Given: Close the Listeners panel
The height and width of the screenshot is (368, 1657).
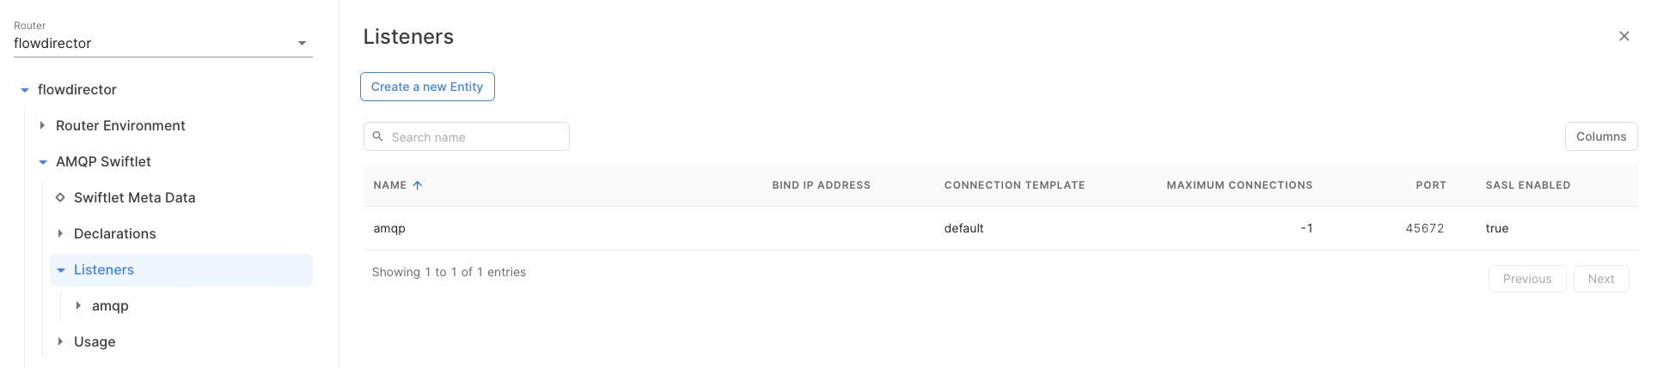Looking at the screenshot, I should pos(1623,36).
